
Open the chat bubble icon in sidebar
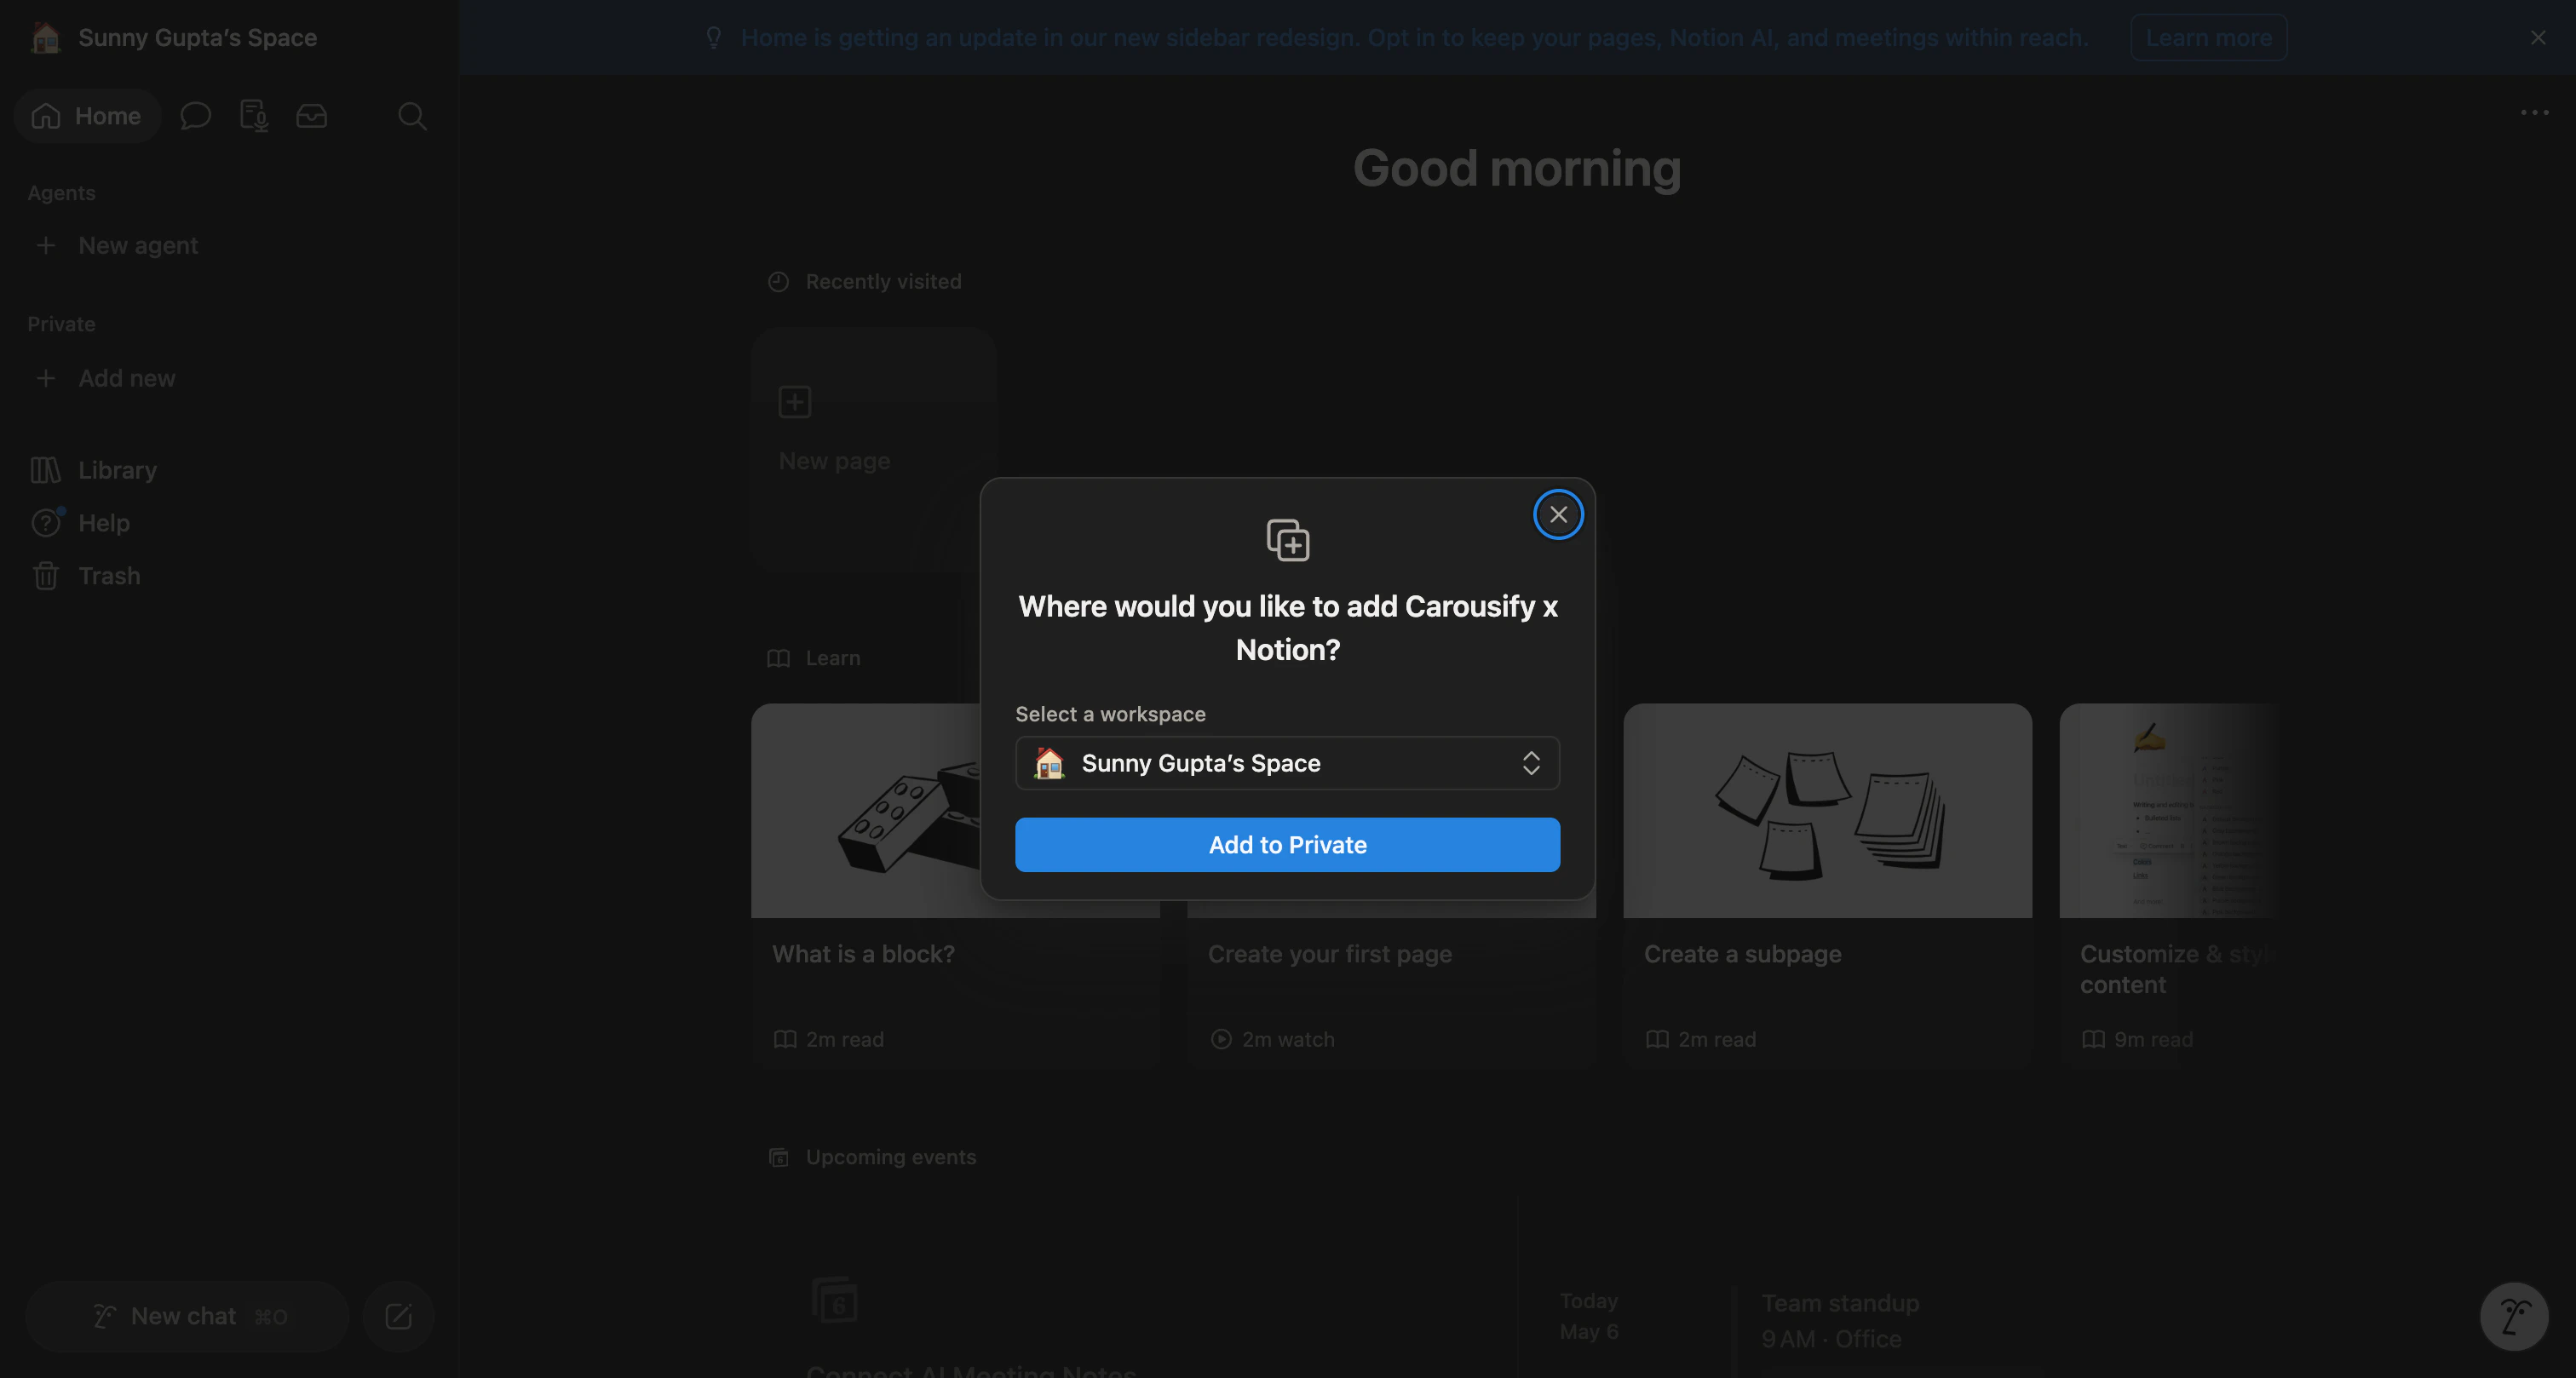195,116
